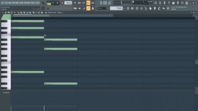Open the piano roll menu arrow

(x=3, y=13)
